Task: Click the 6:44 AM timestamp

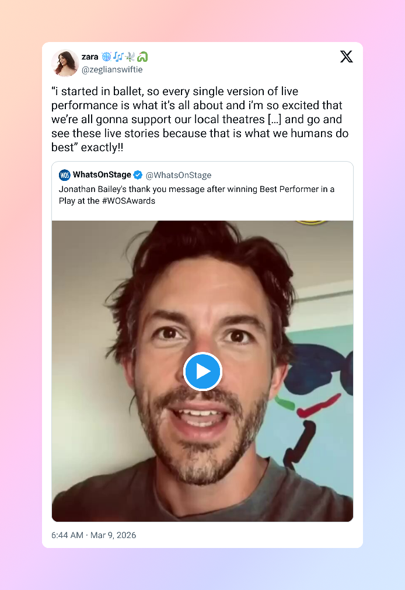Action: pos(67,535)
